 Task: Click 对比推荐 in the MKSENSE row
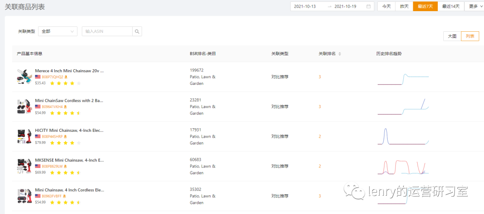(x=280, y=166)
